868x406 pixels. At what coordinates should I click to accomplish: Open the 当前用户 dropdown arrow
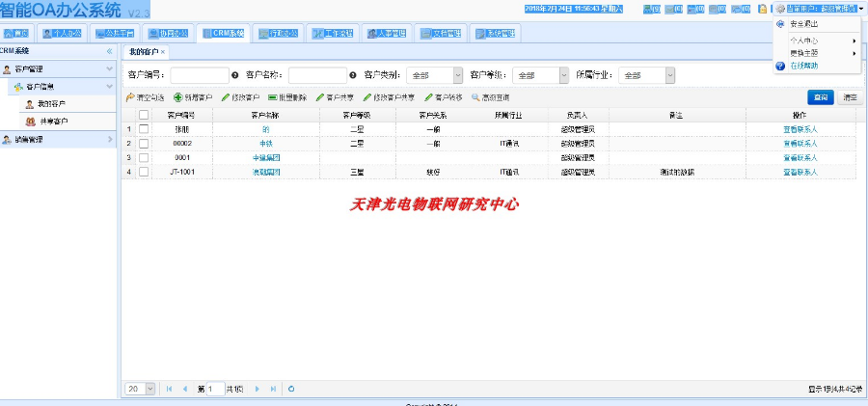pos(861,9)
